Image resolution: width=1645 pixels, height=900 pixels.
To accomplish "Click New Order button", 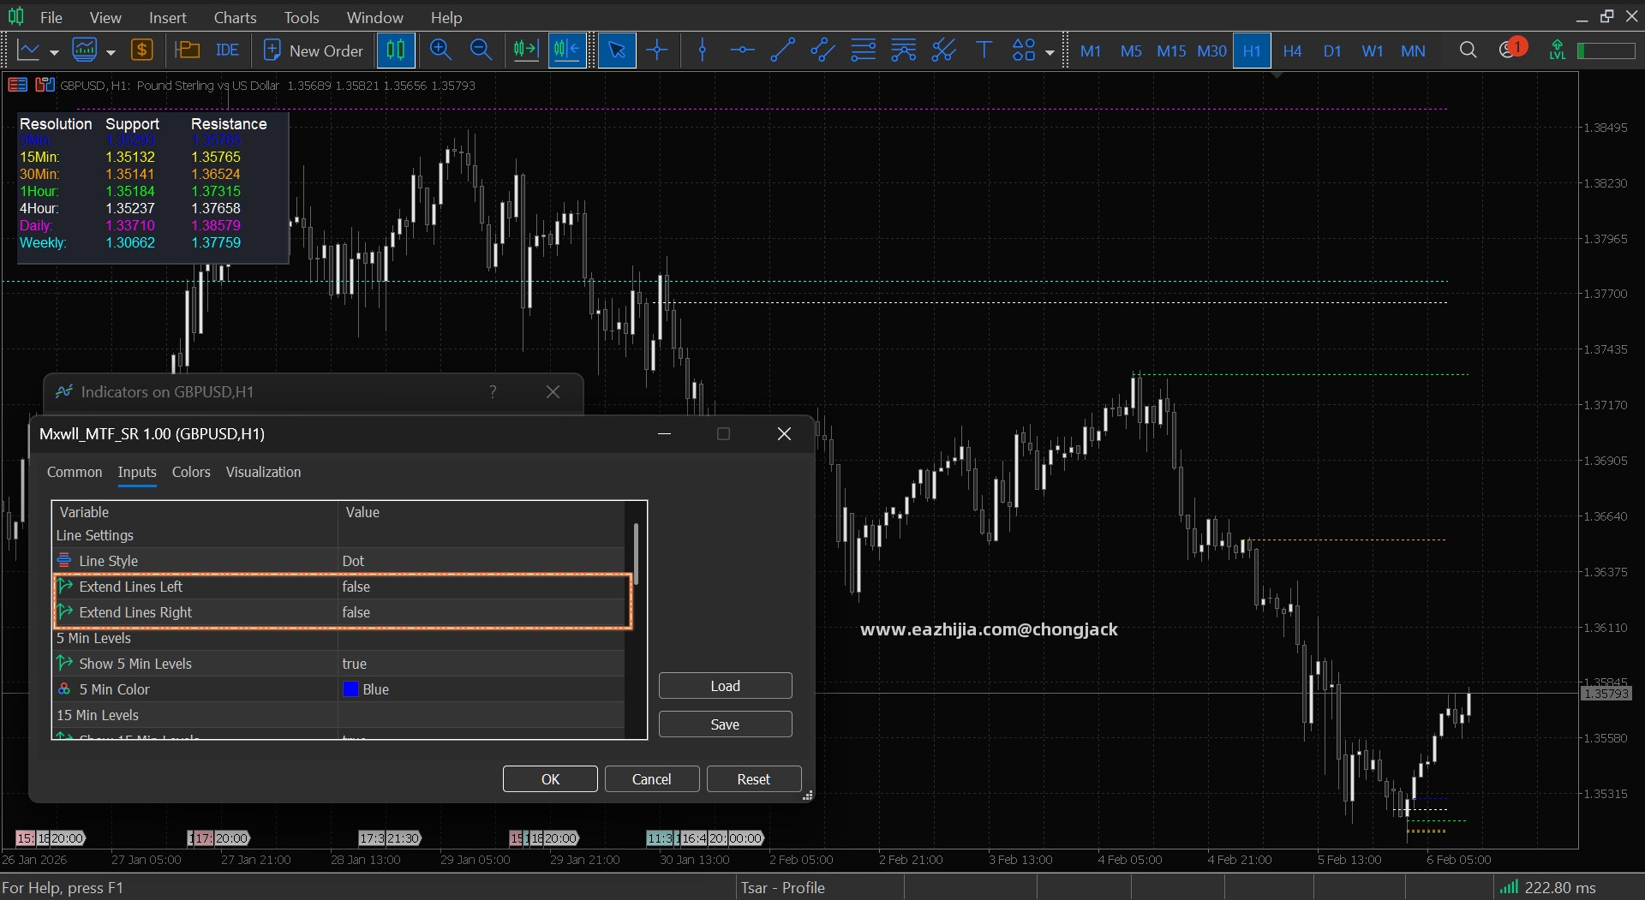I will click(x=314, y=51).
